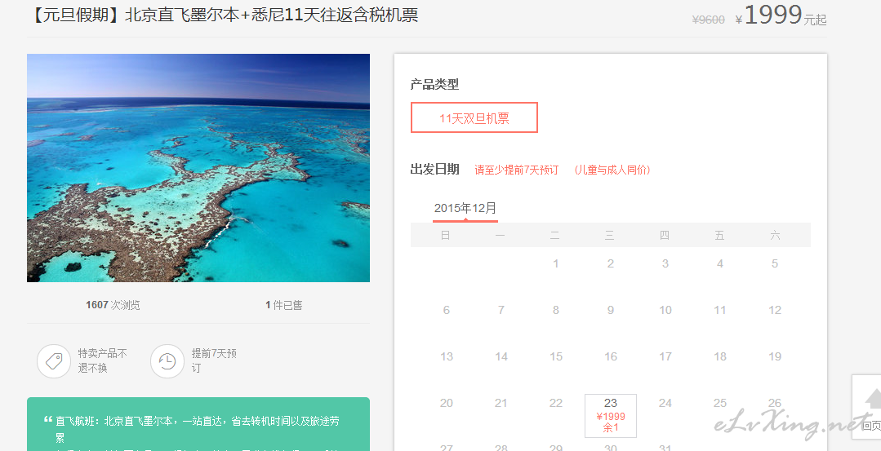Click calendar date 25
The width and height of the screenshot is (881, 451).
[x=720, y=404]
